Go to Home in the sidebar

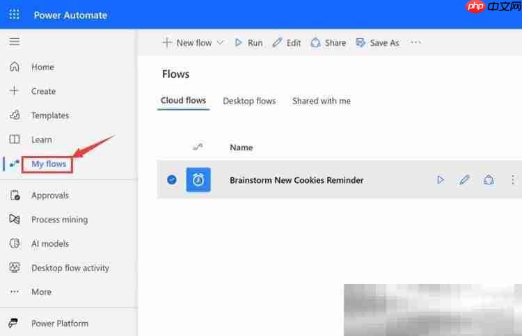pyautogui.click(x=42, y=67)
